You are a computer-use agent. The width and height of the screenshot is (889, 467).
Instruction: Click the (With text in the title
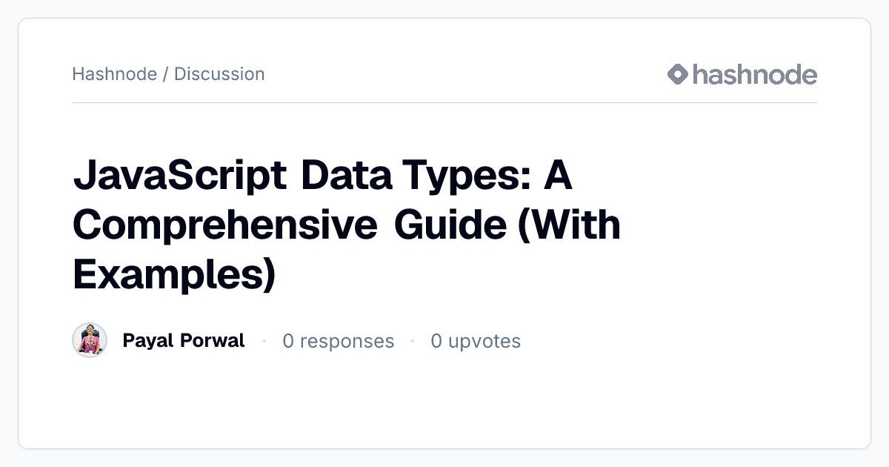(x=569, y=225)
